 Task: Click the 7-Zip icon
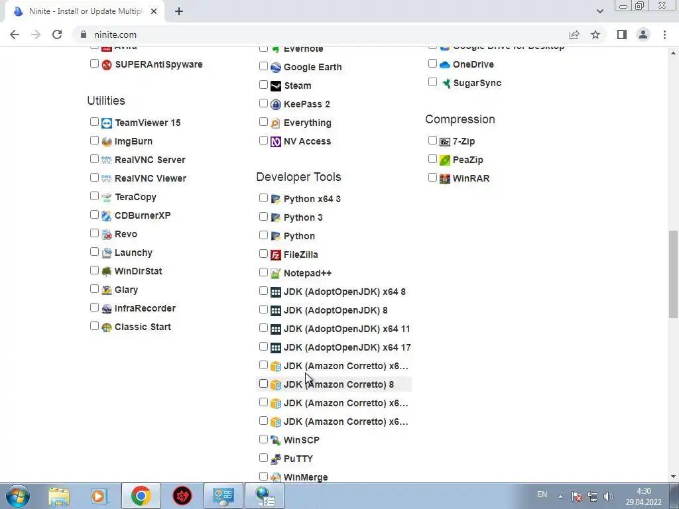click(x=445, y=142)
